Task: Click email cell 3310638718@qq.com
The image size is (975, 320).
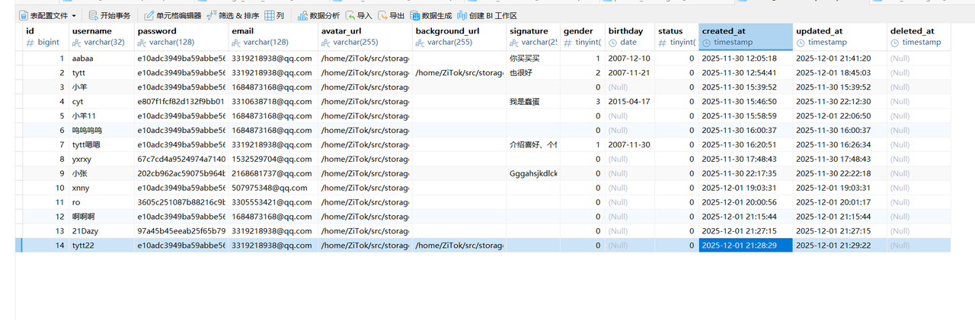Action: [x=273, y=102]
